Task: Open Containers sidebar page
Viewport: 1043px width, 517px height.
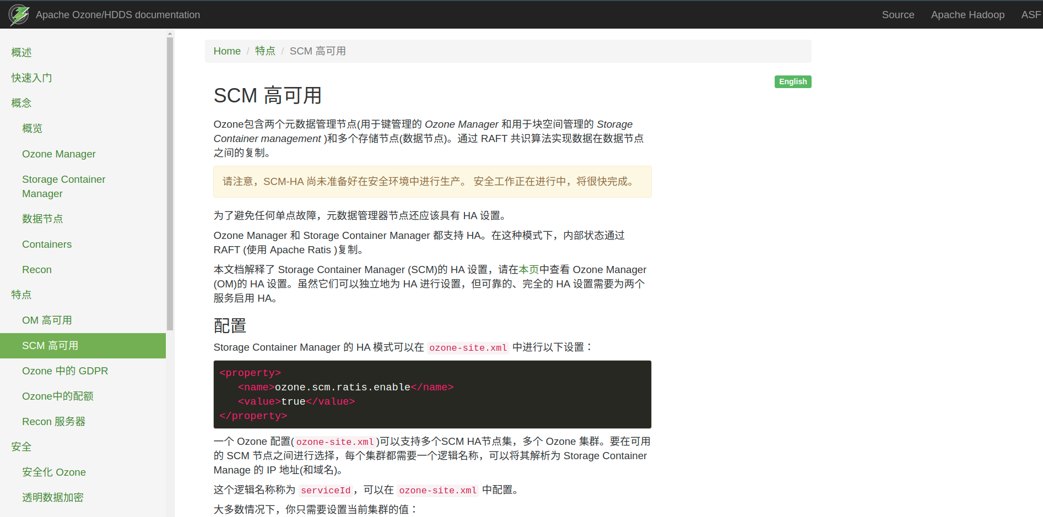Action: click(x=47, y=244)
